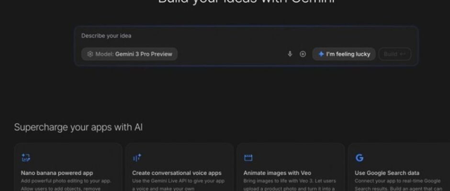Viewport: 450px width, 191px height.
Task: Click the Google G logo icon
Action: point(359,158)
